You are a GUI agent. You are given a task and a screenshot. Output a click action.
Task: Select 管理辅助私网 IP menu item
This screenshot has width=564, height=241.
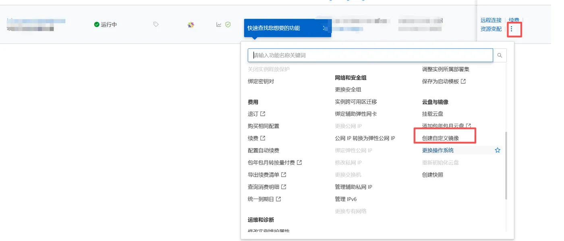353,187
